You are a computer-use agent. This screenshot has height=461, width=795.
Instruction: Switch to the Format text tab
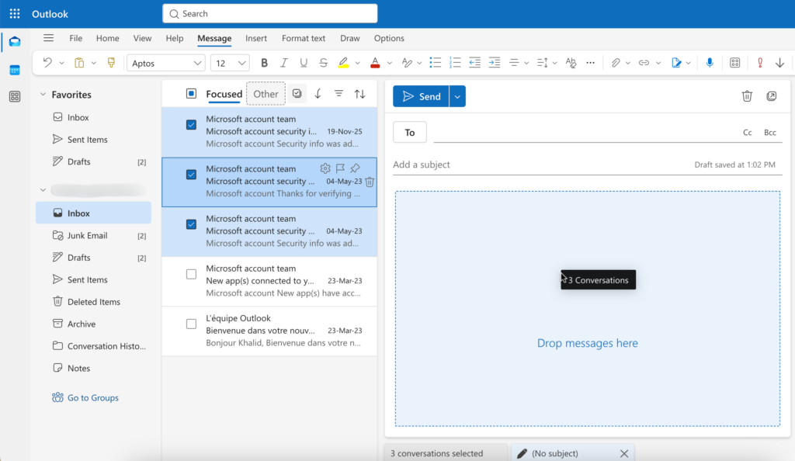[x=304, y=38]
